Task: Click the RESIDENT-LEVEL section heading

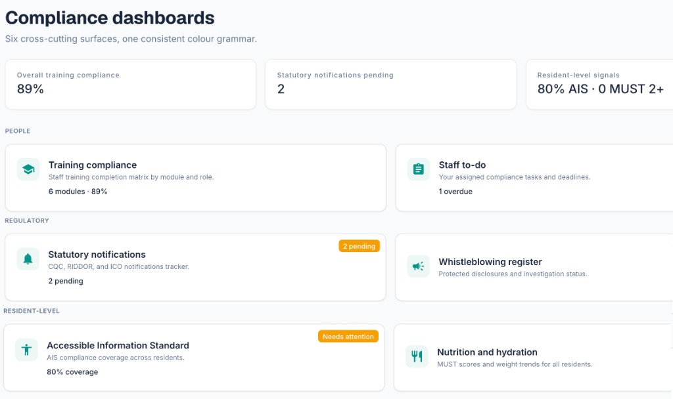Action: 32,311
